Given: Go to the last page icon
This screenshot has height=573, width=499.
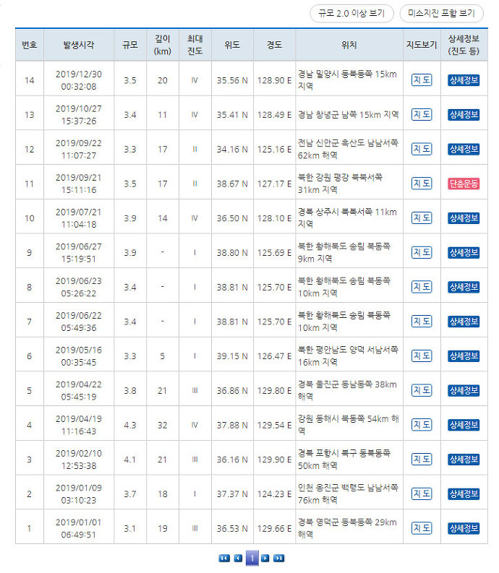Looking at the screenshot, I should pyautogui.click(x=278, y=558).
